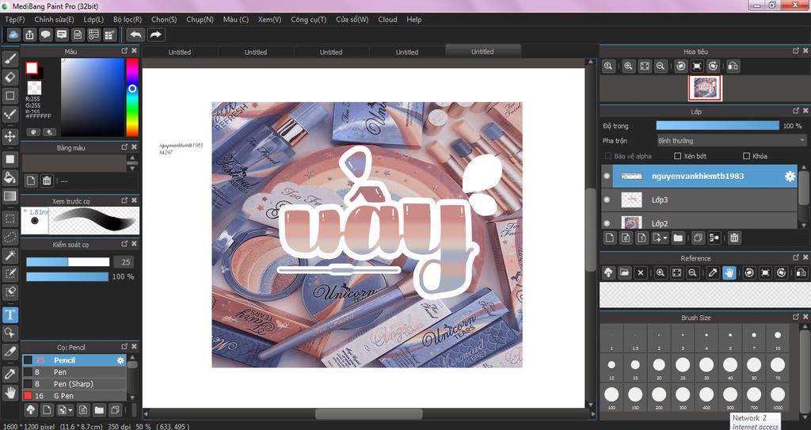Open the Bộ lọc(R) menu

[x=128, y=19]
